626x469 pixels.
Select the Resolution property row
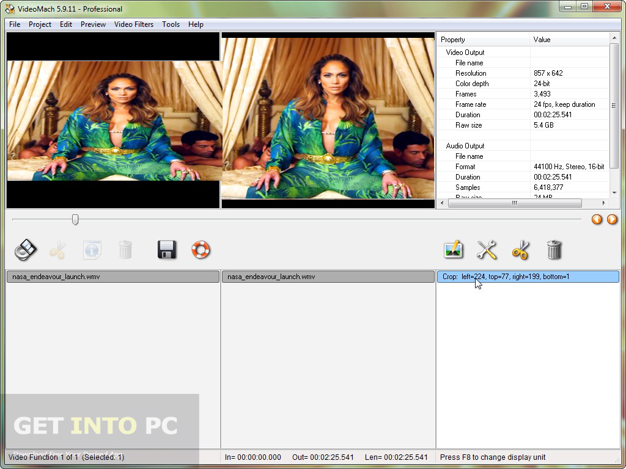click(x=523, y=73)
